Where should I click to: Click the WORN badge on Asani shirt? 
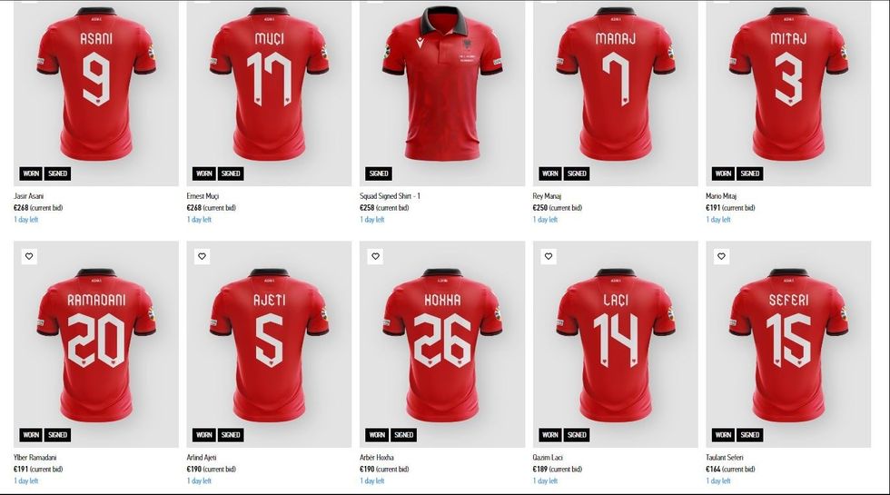[31, 173]
